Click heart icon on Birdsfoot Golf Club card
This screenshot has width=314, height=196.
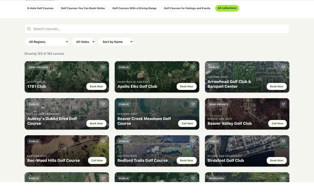283,141
